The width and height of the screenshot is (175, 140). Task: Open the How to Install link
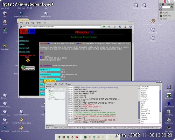point(24,48)
